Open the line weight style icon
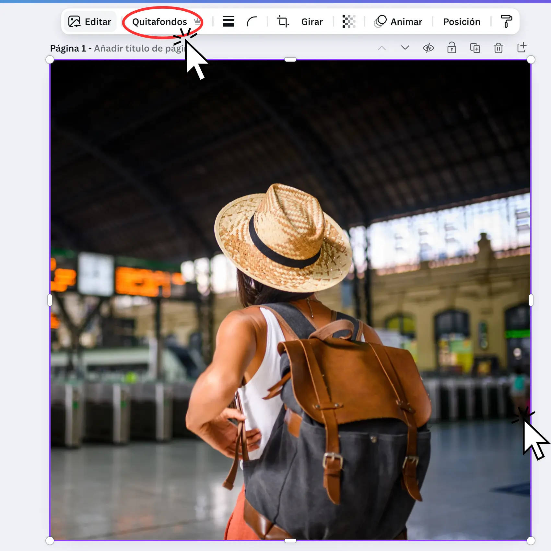The image size is (551, 551). (x=229, y=22)
